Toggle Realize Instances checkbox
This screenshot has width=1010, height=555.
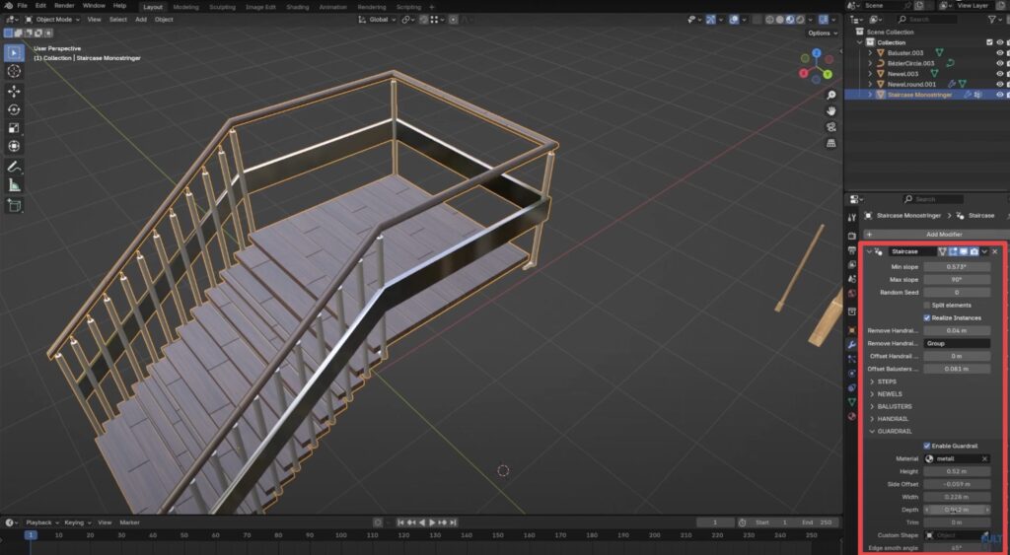click(x=927, y=318)
